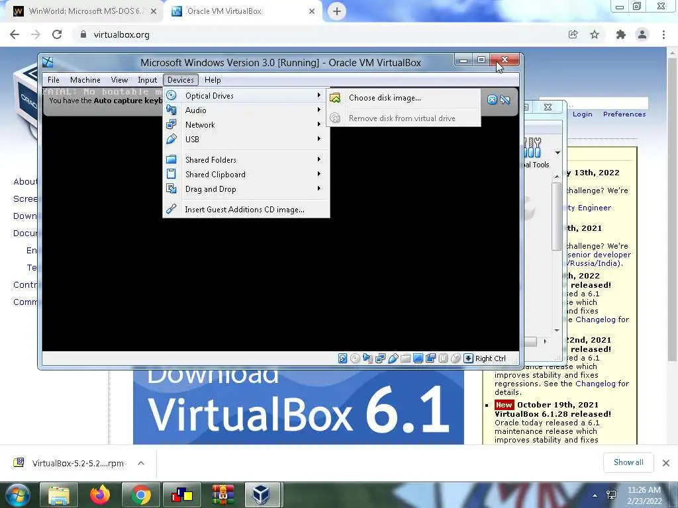Viewport: 678px width, 508px height.
Task: Click the USB plug icon in menu
Action: click(171, 139)
